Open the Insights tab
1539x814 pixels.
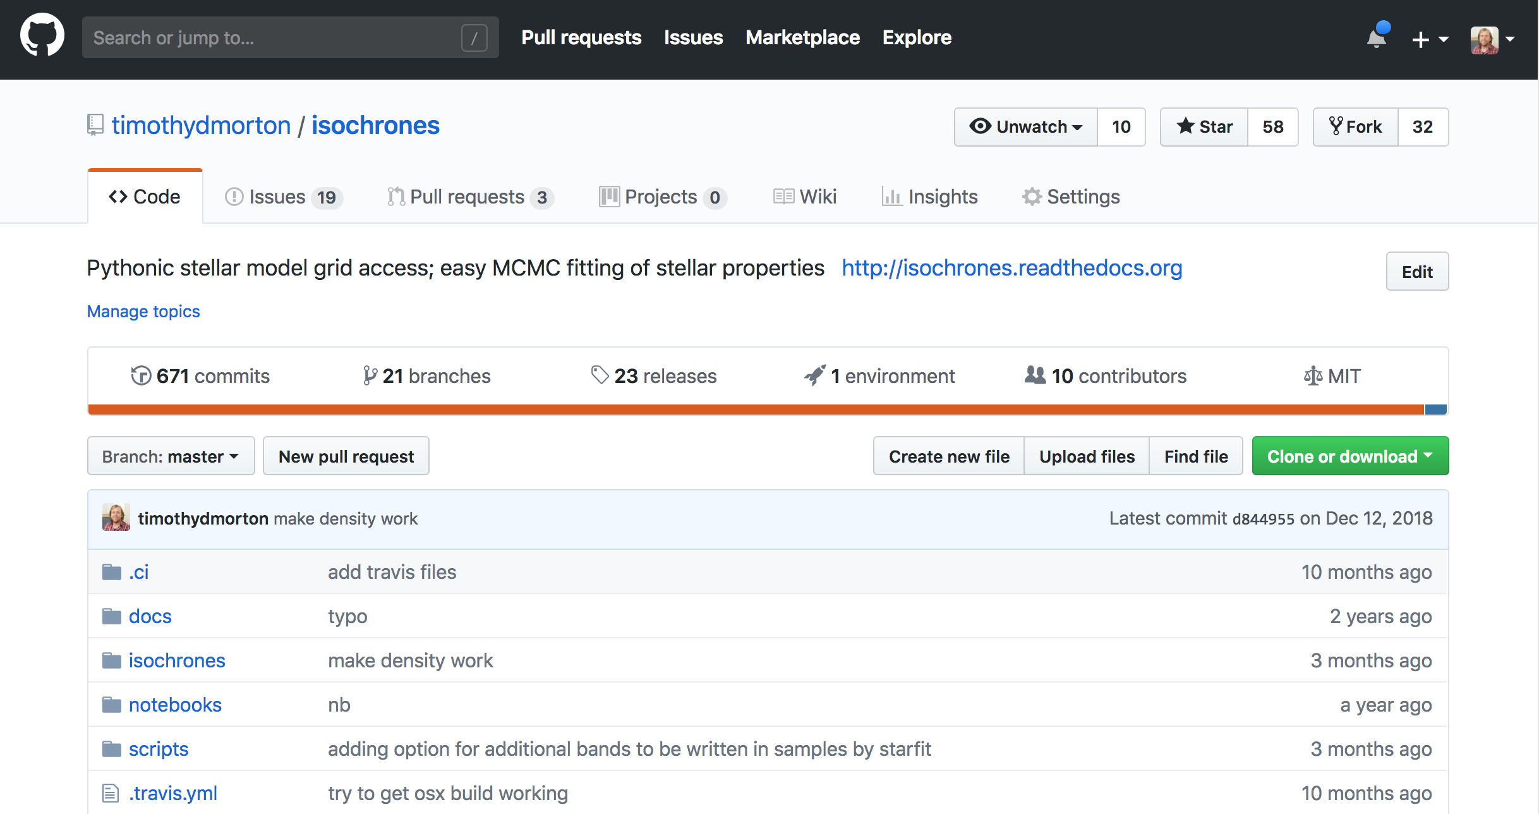click(x=930, y=197)
